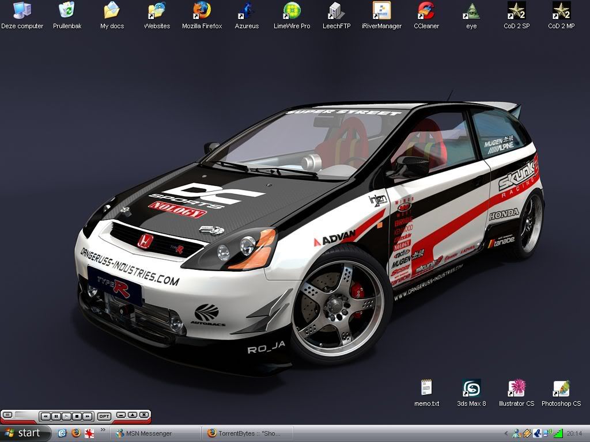Open the Illustrator CS desktop shortcut

pos(516,389)
